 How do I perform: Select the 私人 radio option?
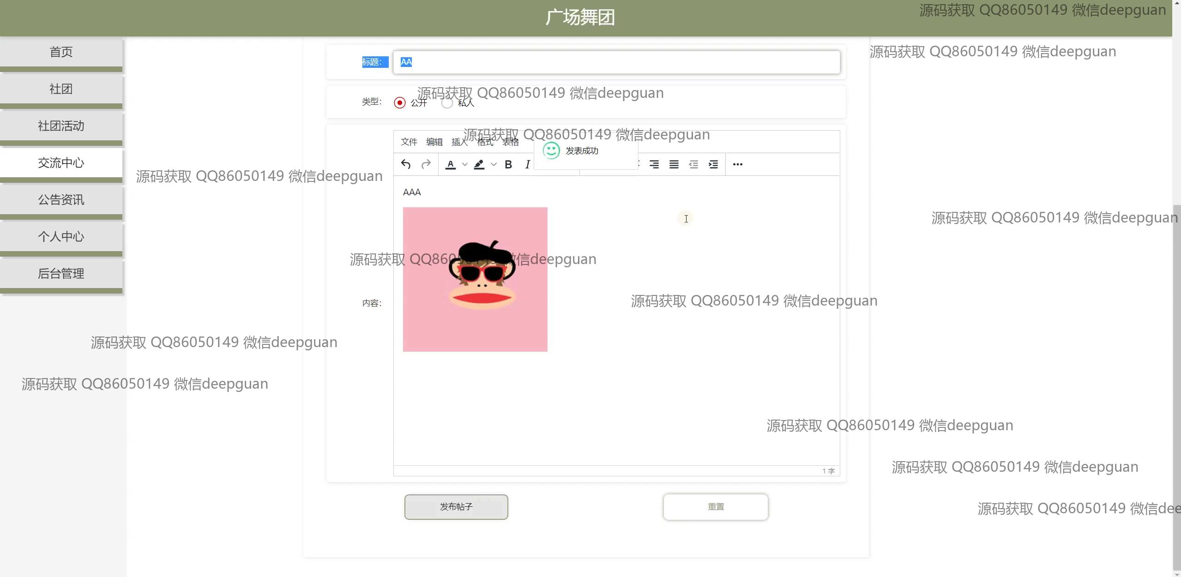click(447, 102)
